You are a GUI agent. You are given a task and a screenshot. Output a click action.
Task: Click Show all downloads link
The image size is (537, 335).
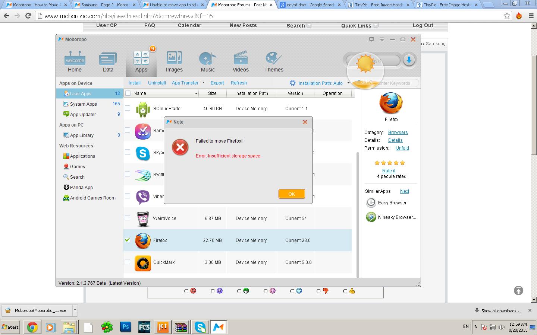pos(501,310)
